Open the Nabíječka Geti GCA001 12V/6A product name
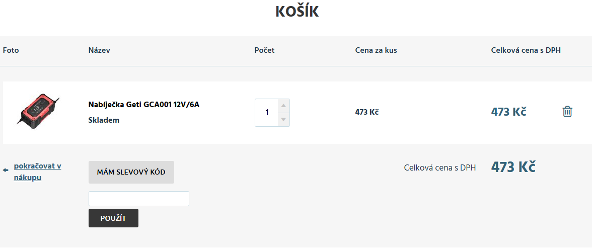Image resolution: width=592 pixels, height=251 pixels. coord(144,105)
